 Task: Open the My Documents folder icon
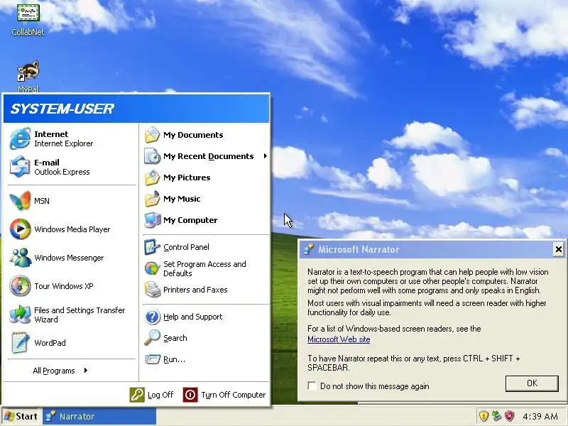click(x=152, y=135)
